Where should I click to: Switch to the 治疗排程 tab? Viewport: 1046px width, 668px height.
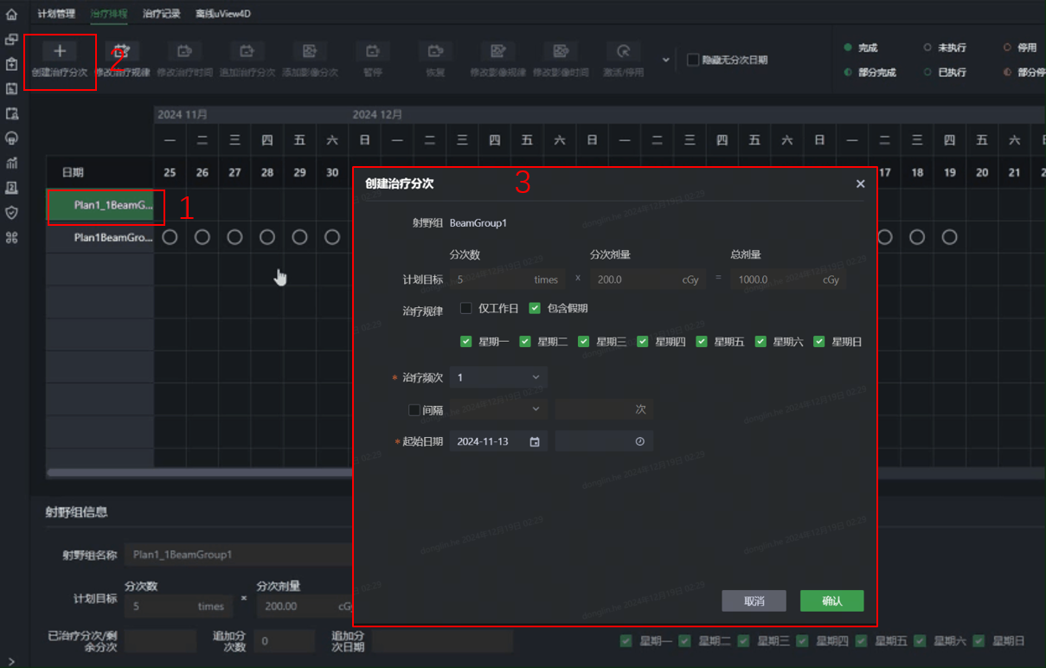[109, 14]
